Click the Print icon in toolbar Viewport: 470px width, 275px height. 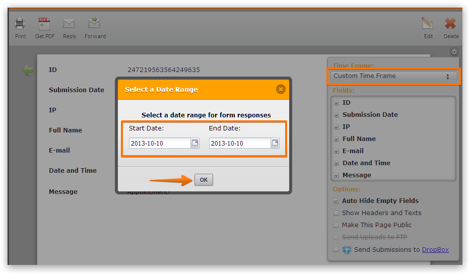[x=20, y=24]
